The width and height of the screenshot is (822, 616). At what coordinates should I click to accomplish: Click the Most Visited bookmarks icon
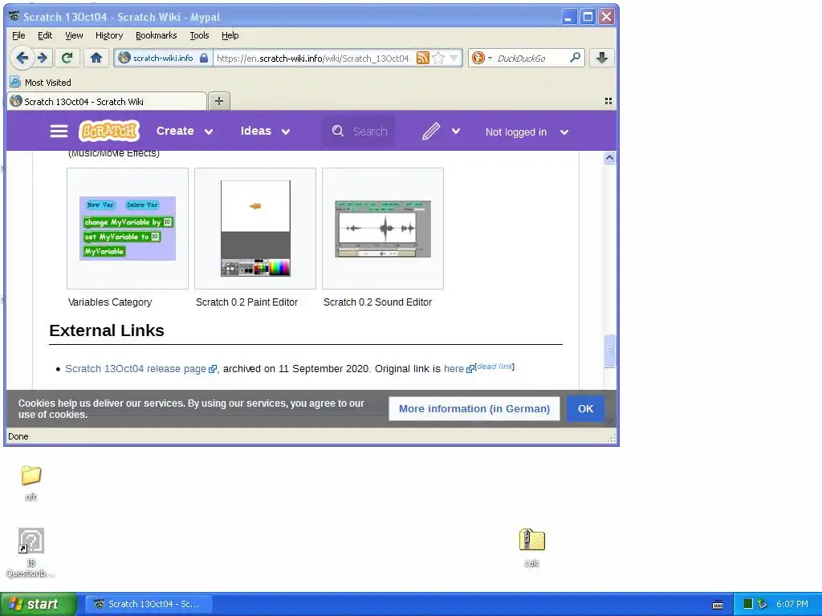tap(15, 83)
